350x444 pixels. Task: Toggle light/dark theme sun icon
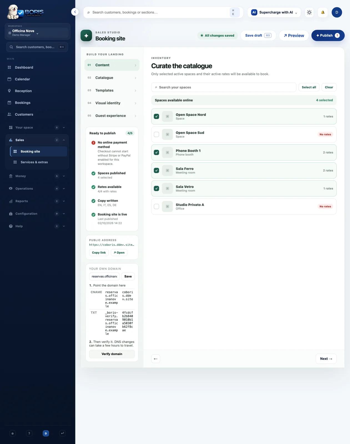click(x=309, y=12)
